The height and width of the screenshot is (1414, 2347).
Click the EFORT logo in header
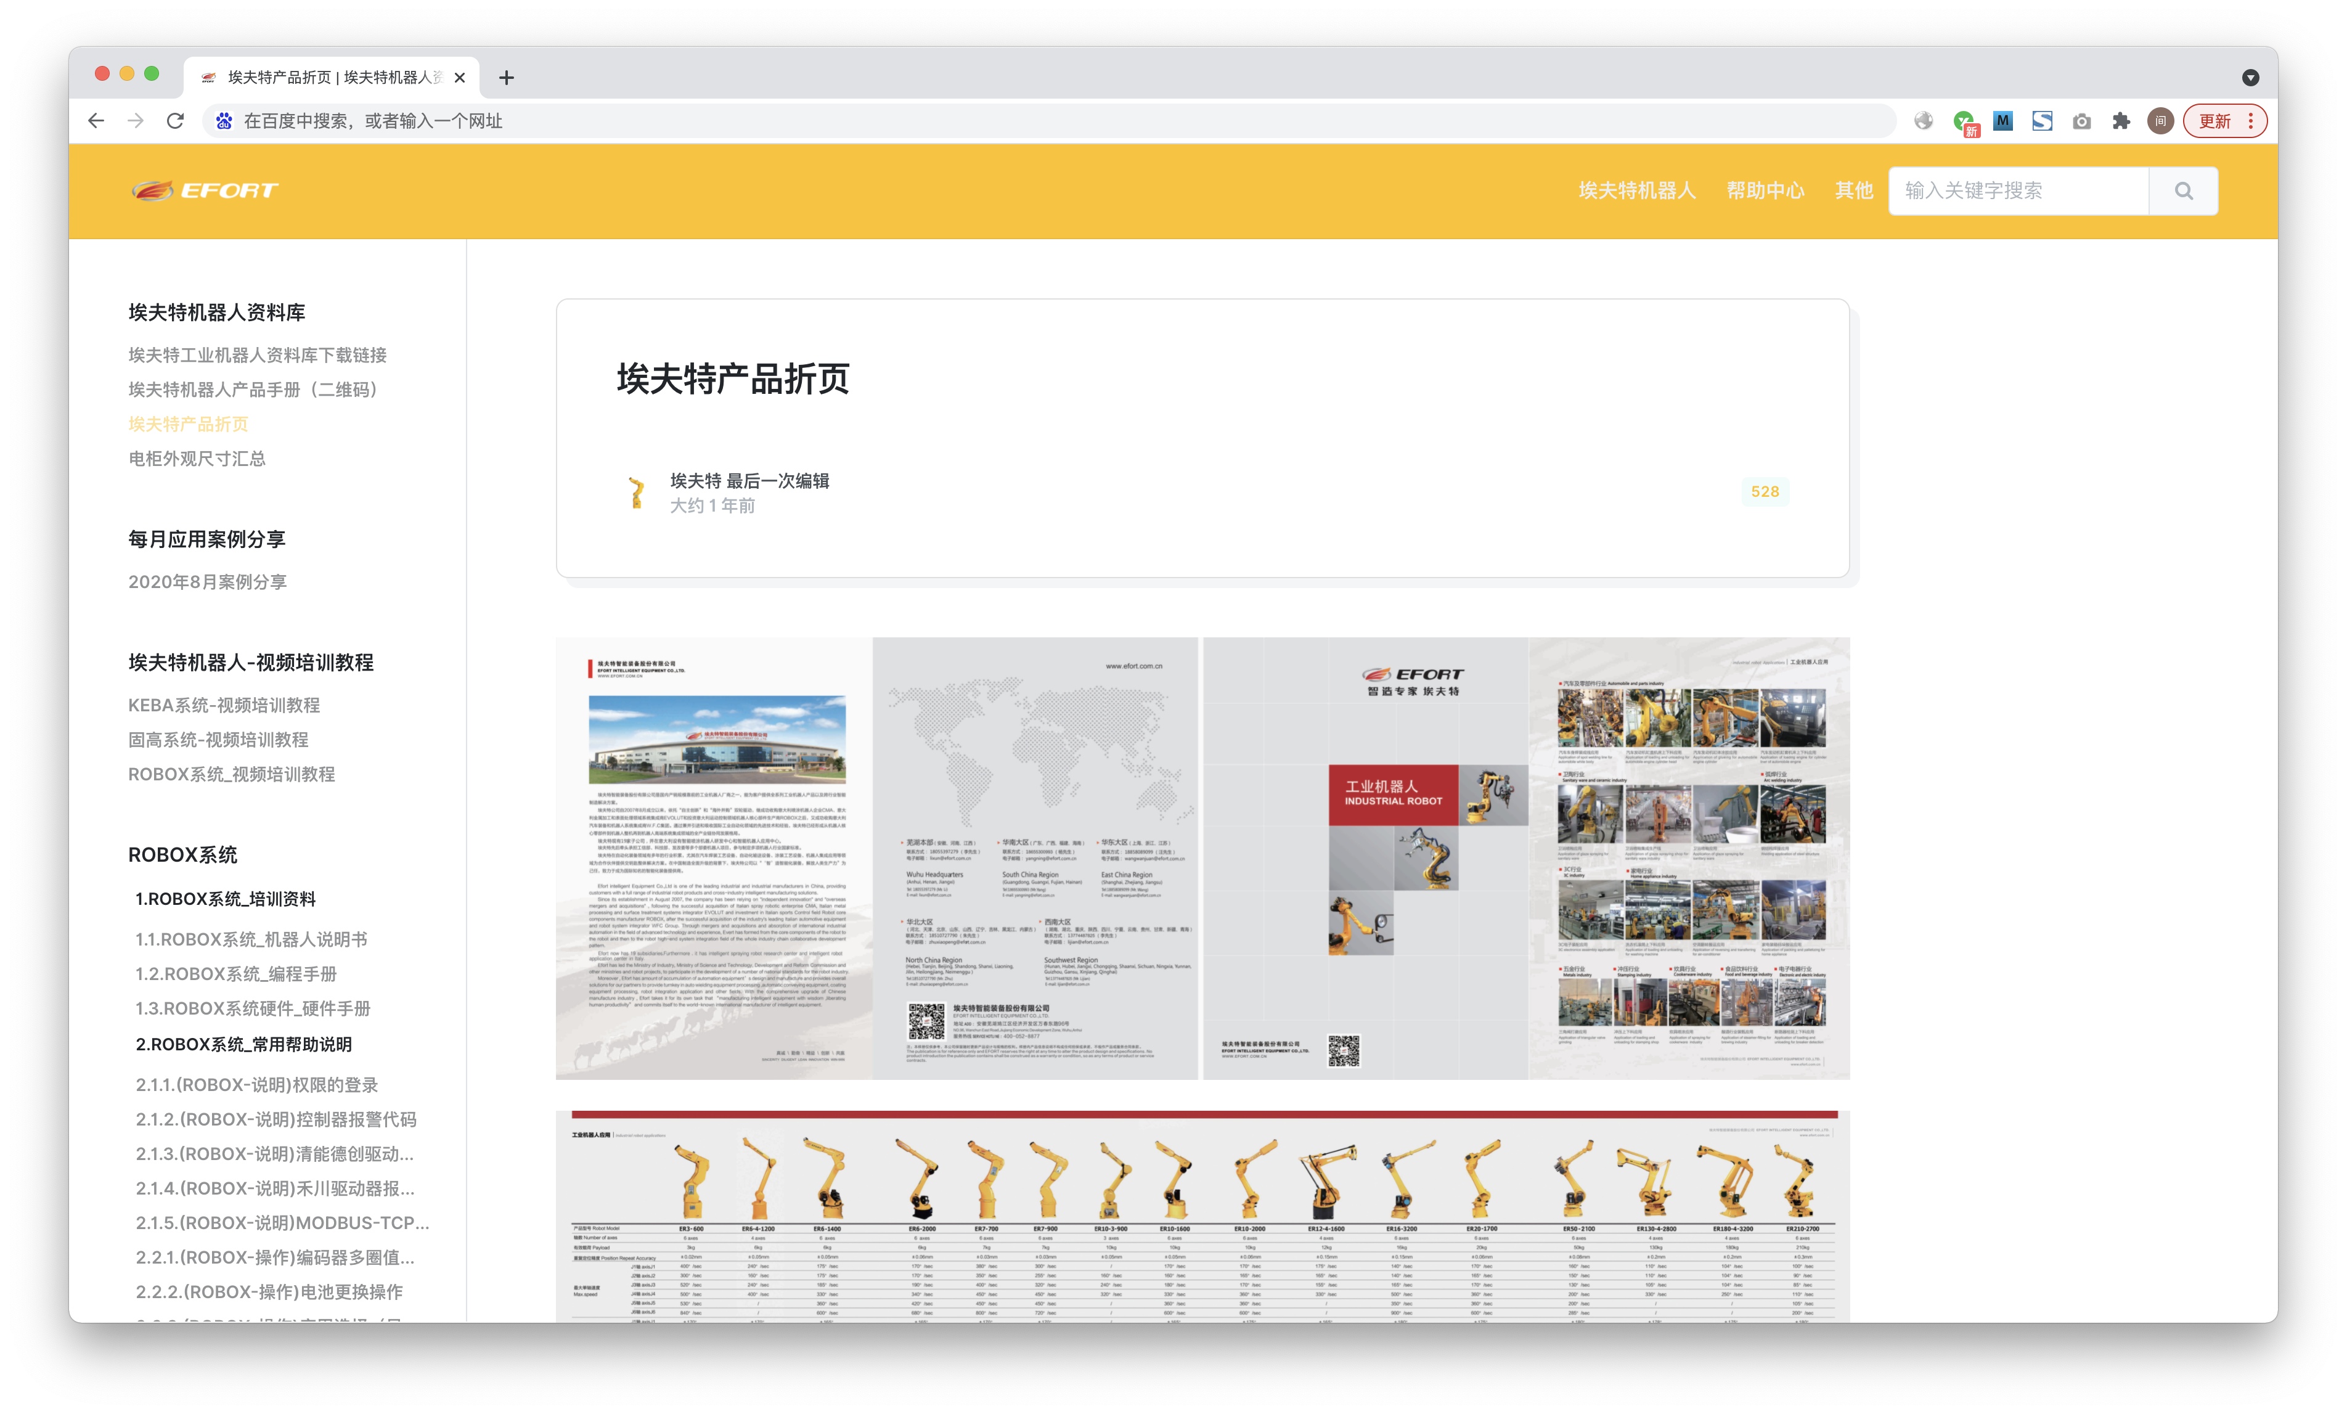pyautogui.click(x=205, y=190)
